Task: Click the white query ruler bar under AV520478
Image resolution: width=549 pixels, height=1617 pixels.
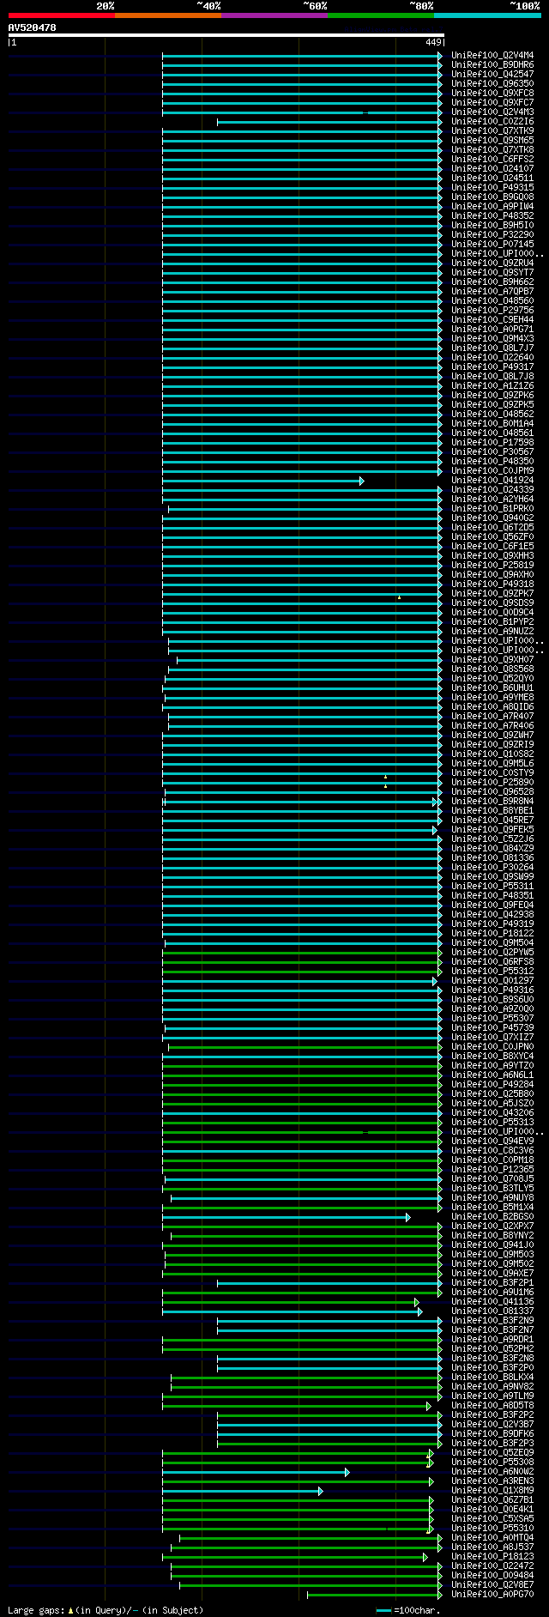Action: (226, 35)
